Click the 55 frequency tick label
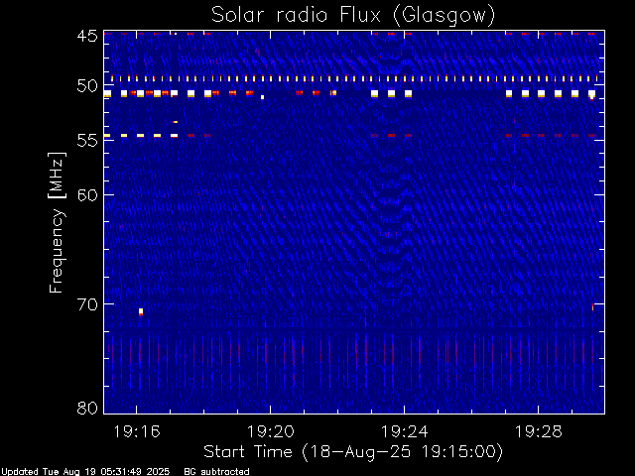 (x=87, y=141)
